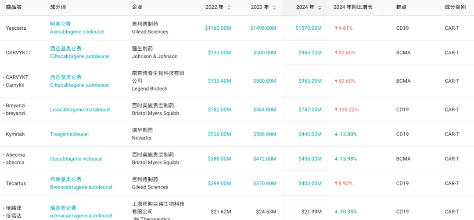Click the 商品名 column header

point(14,7)
